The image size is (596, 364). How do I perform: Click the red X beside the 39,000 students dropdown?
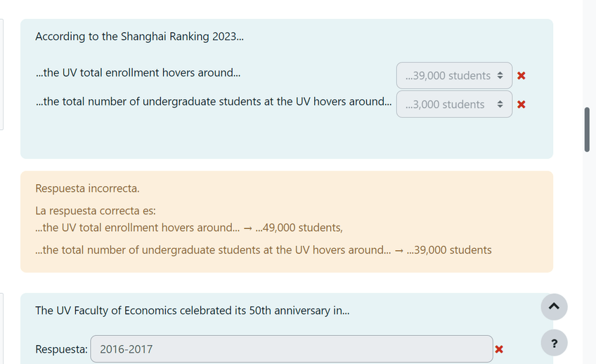click(x=521, y=76)
